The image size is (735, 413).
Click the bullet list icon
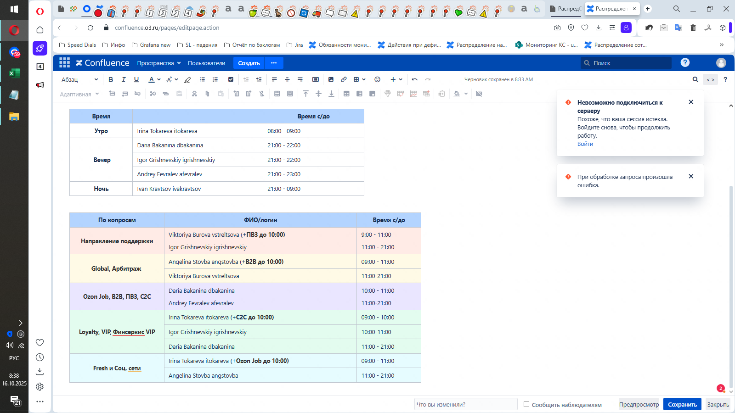click(x=202, y=79)
